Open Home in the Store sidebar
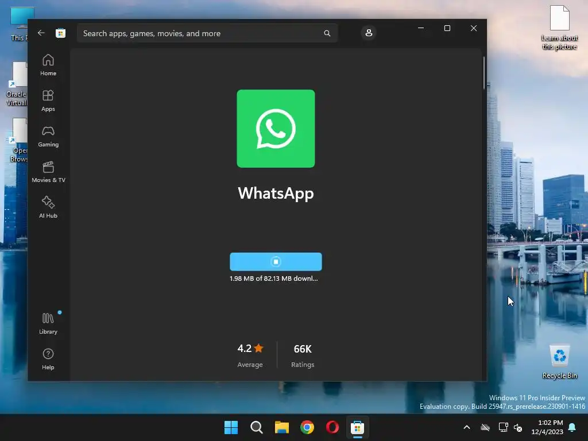Screen dimensions: 588x441 (x=48, y=65)
